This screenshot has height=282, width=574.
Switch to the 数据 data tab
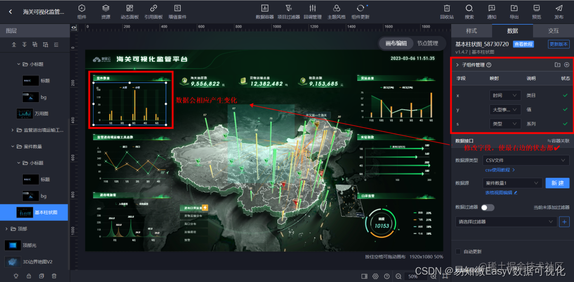[x=512, y=31]
